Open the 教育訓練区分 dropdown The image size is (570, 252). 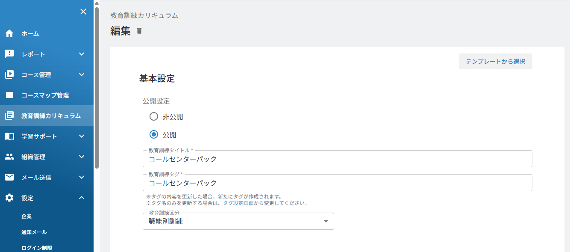coord(238,221)
